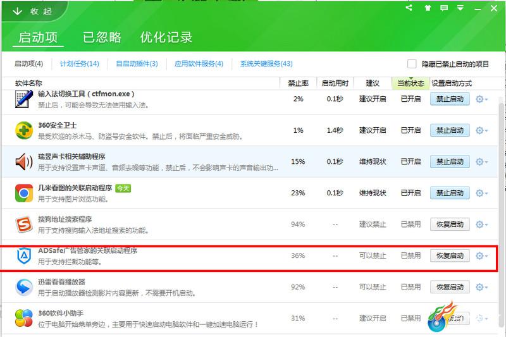Click the 几米看图 Chrome-style icon

tap(24, 193)
